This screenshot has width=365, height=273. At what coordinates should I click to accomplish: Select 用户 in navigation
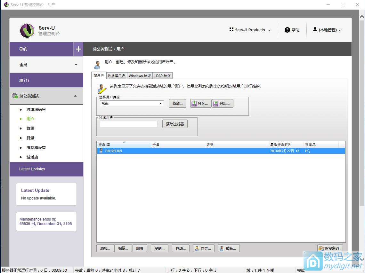click(30, 119)
